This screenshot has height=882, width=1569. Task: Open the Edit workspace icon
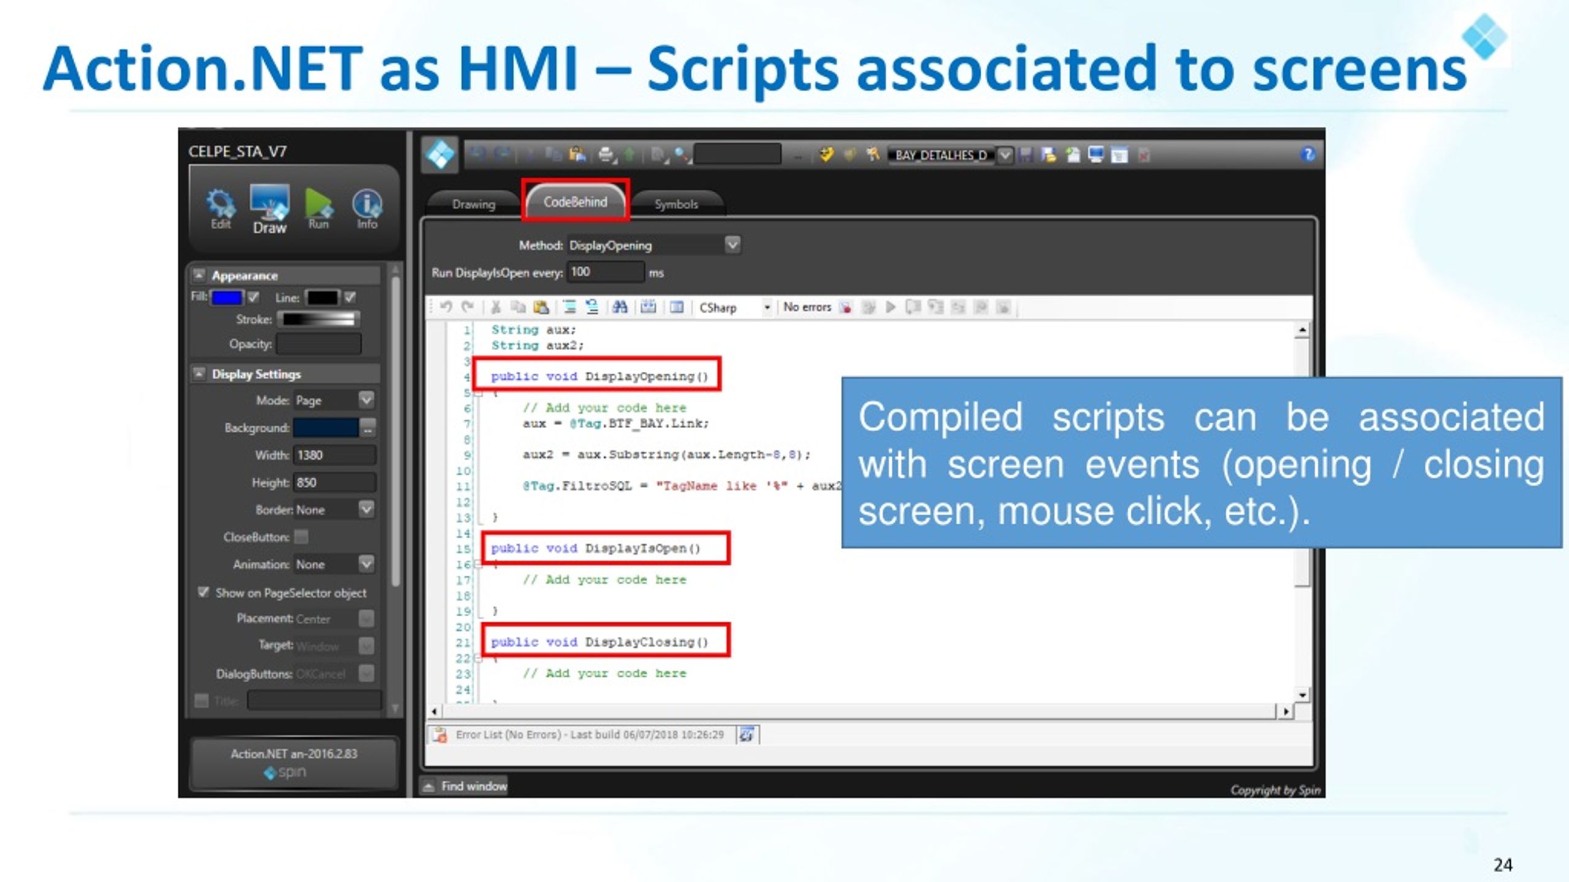tap(221, 209)
